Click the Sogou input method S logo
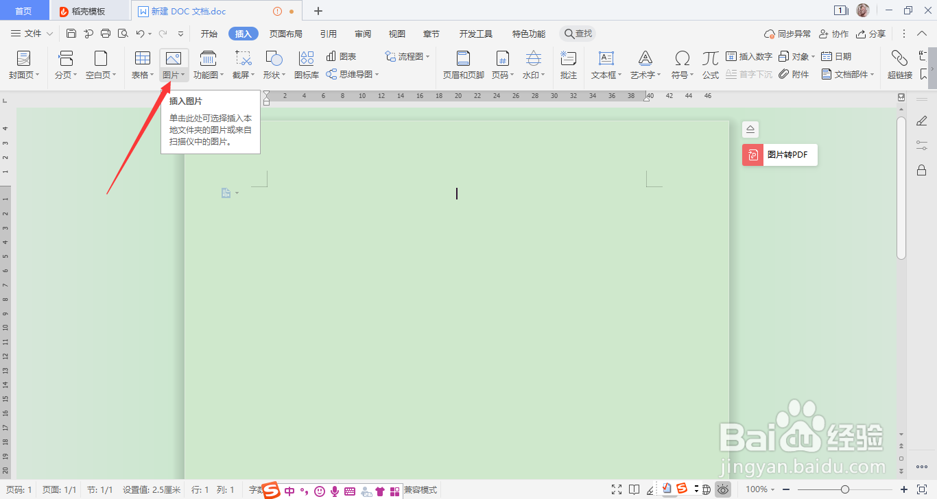 [x=272, y=490]
